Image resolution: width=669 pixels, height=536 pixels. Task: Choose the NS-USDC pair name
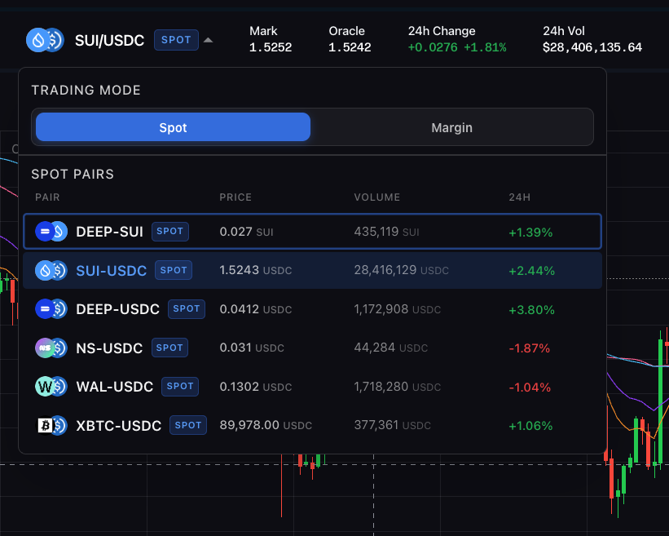click(109, 348)
